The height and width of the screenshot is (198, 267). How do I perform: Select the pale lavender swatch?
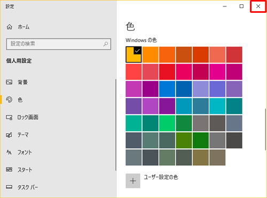(201, 89)
